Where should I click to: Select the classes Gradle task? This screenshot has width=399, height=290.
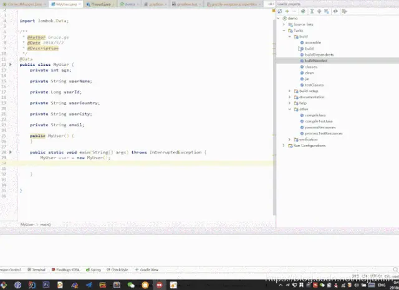(x=309, y=67)
